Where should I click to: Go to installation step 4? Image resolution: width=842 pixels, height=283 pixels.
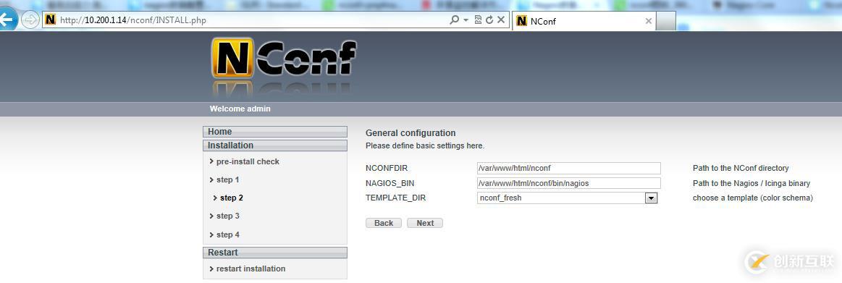[x=227, y=235]
